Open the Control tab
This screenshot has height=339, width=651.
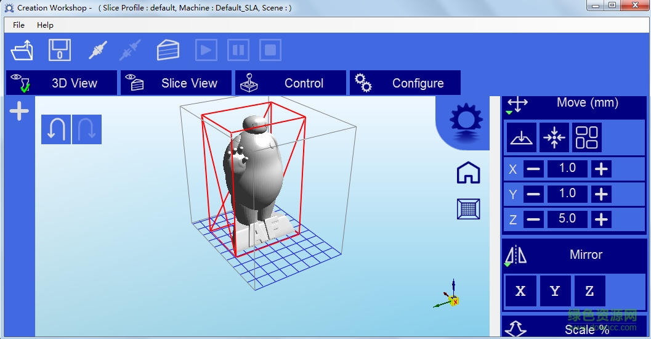point(291,83)
